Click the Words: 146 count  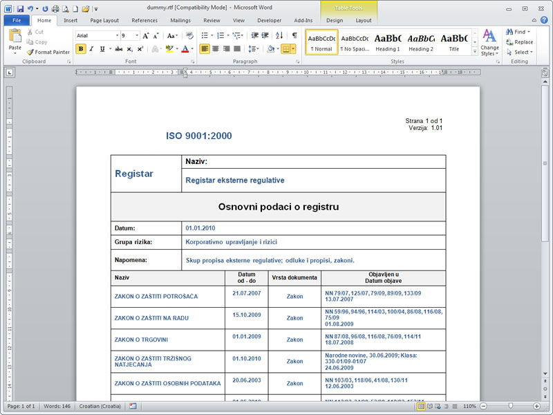57,406
